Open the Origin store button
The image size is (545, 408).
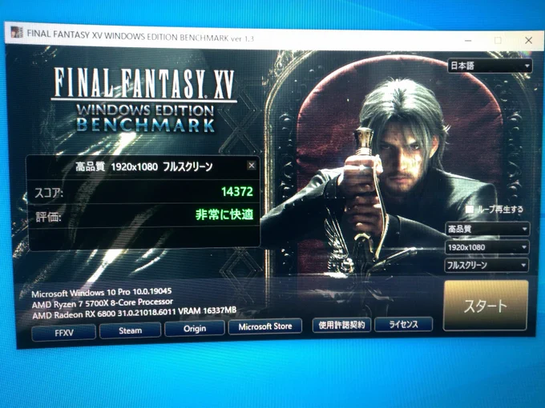click(195, 328)
